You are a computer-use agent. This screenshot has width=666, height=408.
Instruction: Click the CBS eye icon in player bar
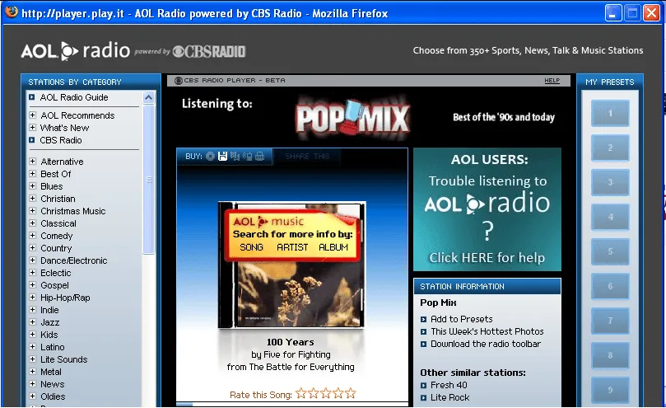point(179,81)
